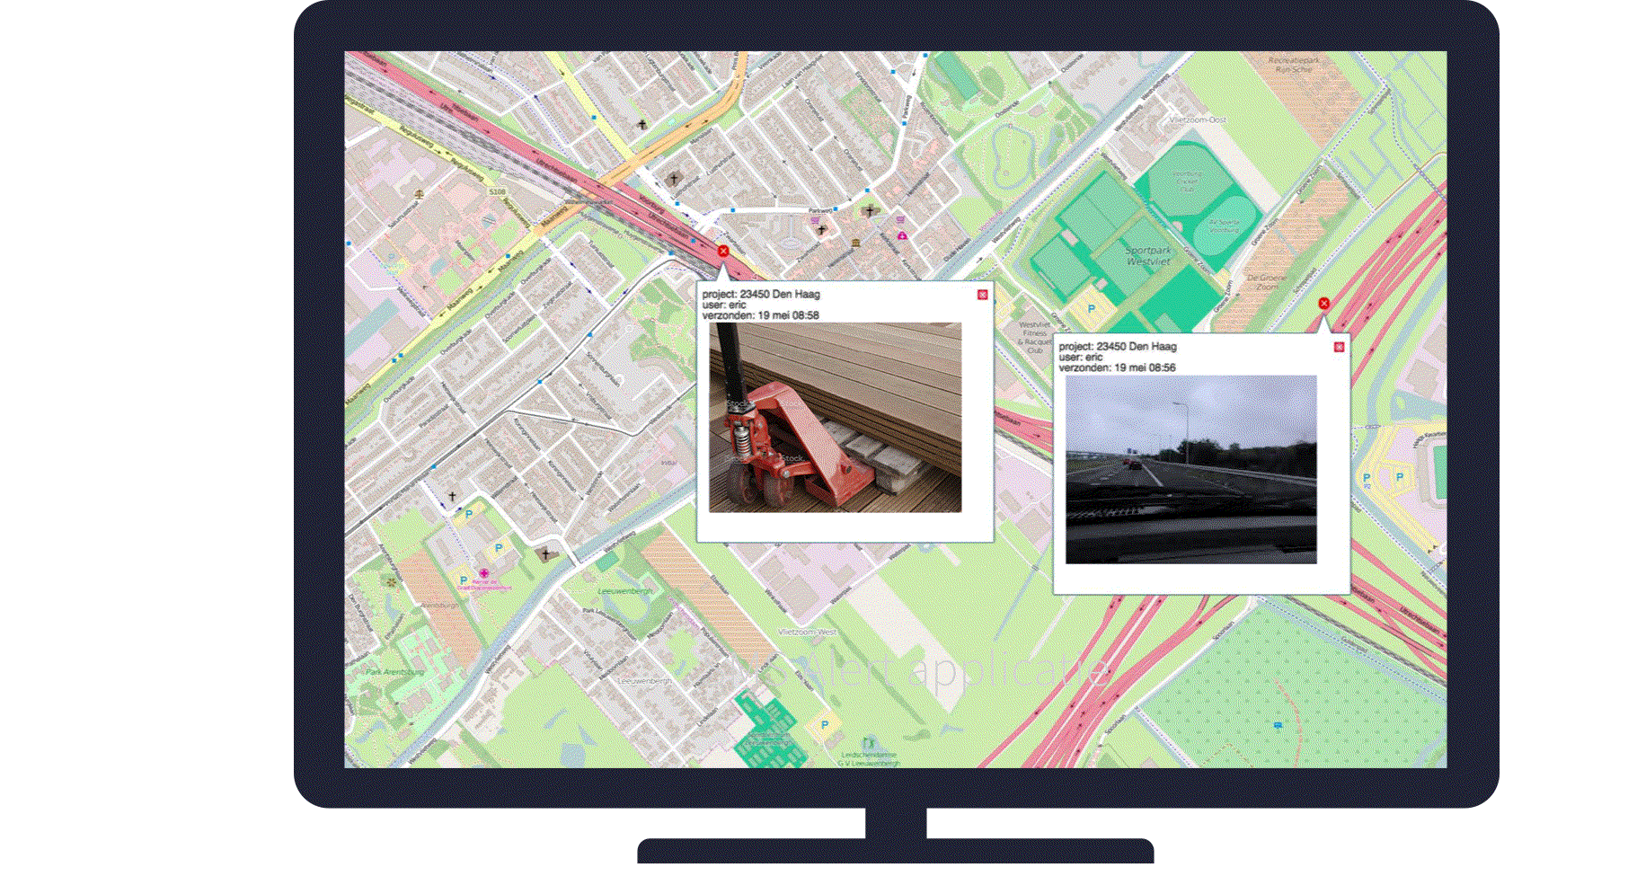The image size is (1628, 876).
Task: Open the red pallet jack photo
Action: (835, 418)
